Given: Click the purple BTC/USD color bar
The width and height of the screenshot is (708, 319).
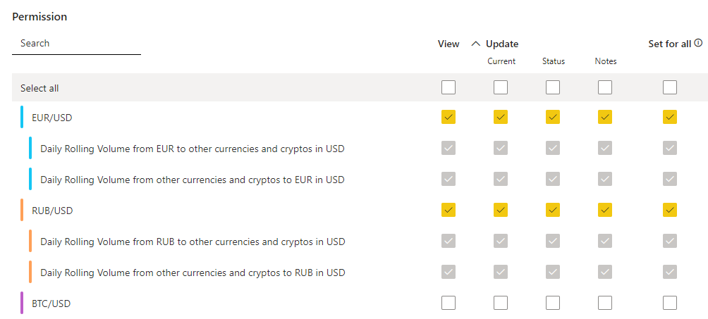Looking at the screenshot, I should tap(22, 304).
